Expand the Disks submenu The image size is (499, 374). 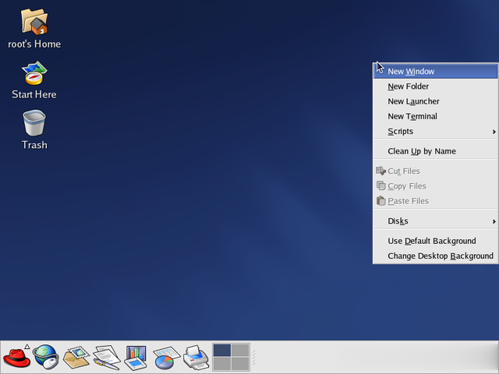[x=435, y=221]
